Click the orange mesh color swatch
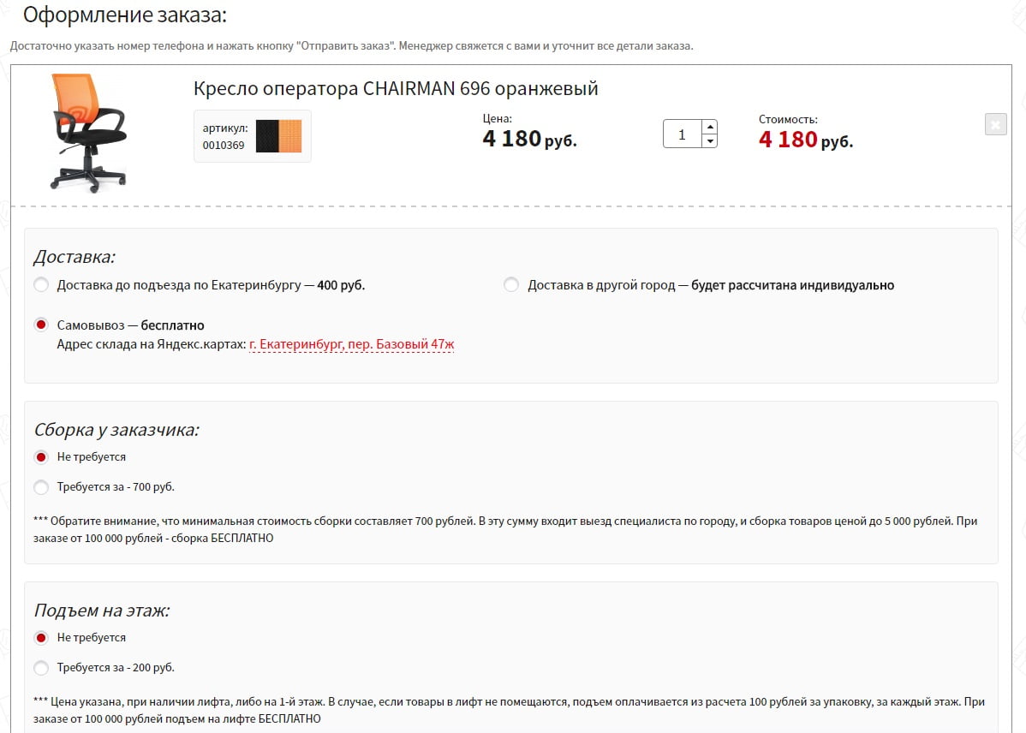 coord(291,136)
